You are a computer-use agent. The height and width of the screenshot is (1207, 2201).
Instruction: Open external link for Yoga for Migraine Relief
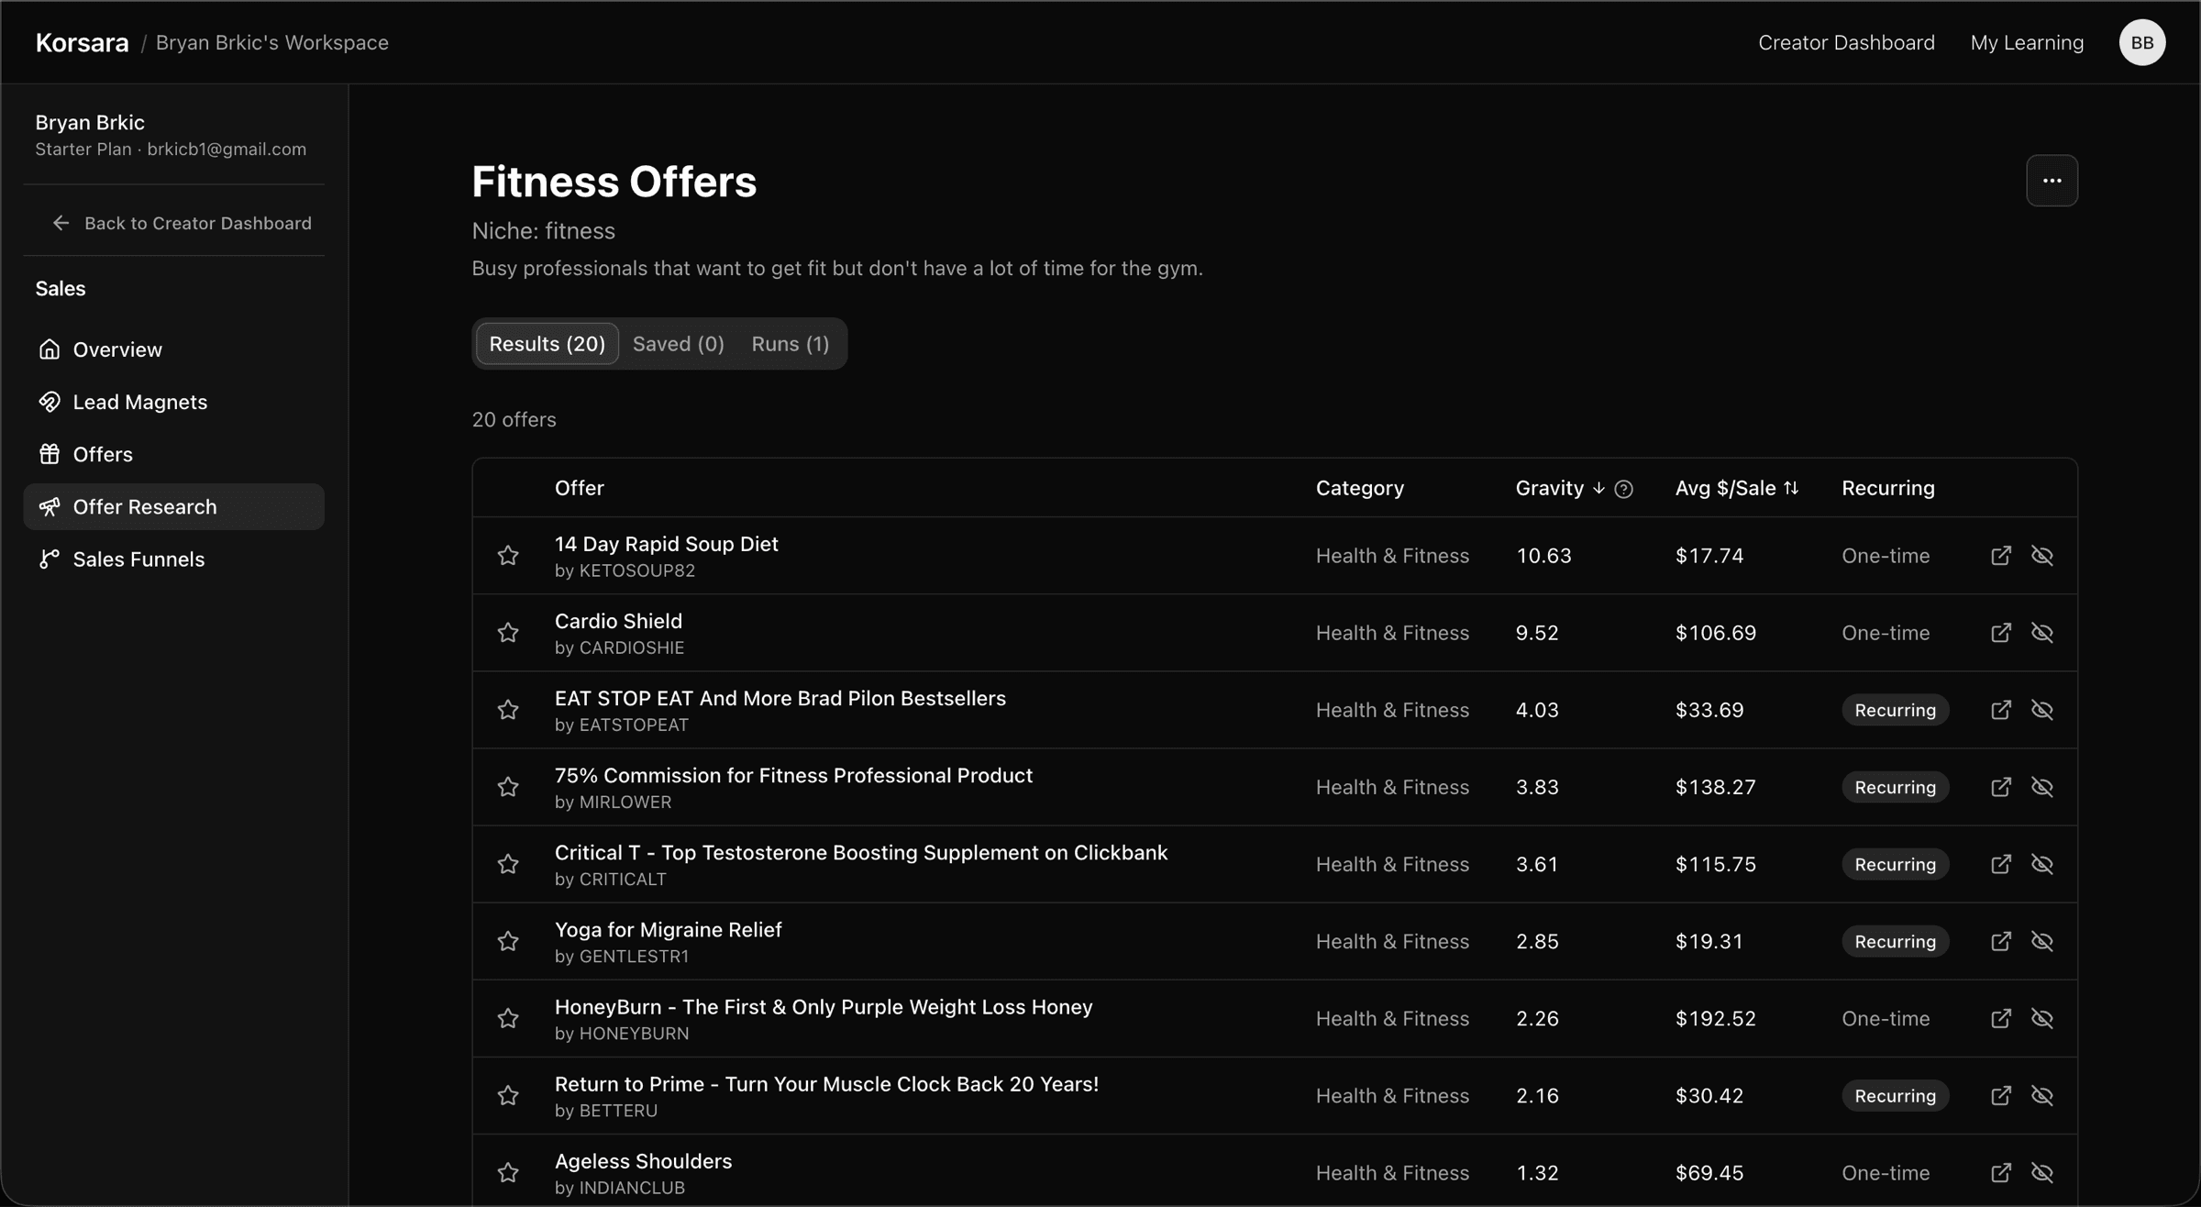2000,941
